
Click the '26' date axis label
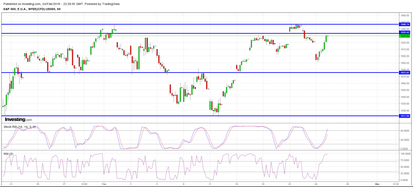coord(348,184)
